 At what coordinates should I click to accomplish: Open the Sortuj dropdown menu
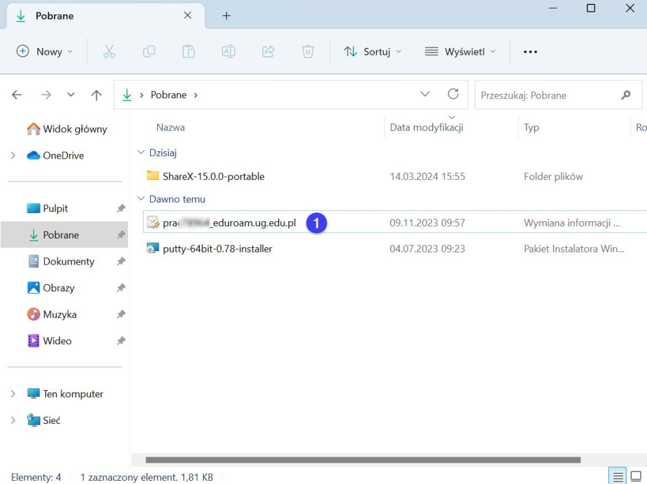click(373, 52)
